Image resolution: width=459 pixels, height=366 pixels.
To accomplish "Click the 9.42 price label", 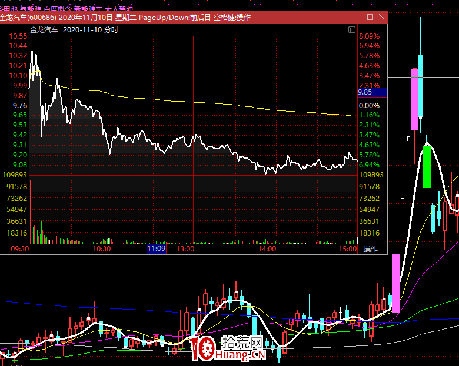I will tap(20, 135).
